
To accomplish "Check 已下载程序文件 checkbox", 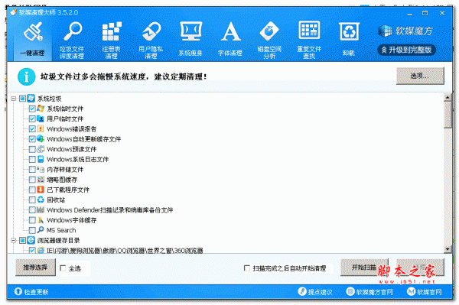I will click(x=32, y=190).
